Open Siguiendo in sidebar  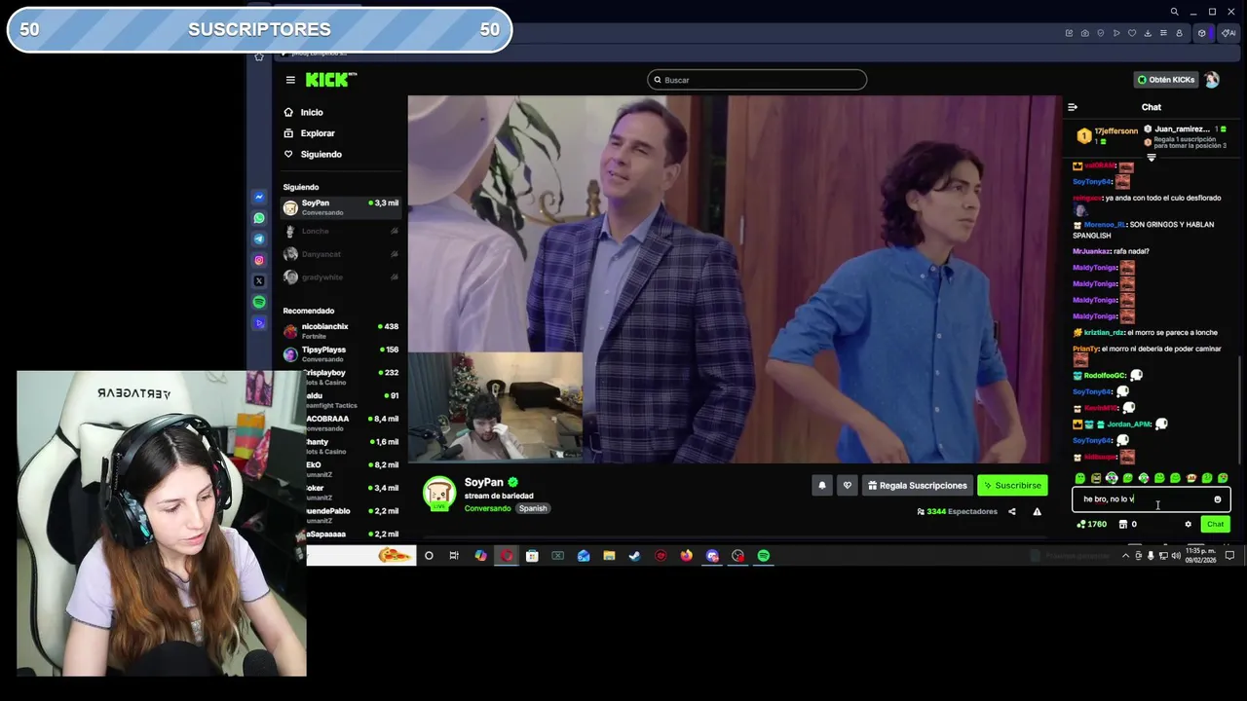(x=321, y=154)
